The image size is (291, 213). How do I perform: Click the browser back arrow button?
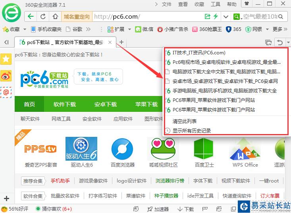tap(31, 17)
